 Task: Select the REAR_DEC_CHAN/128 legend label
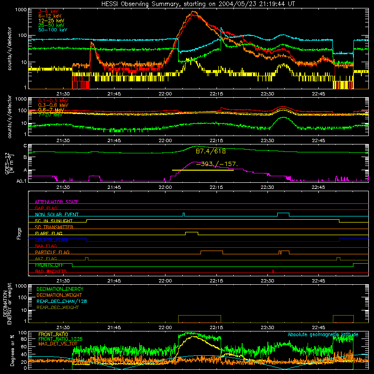point(62,302)
